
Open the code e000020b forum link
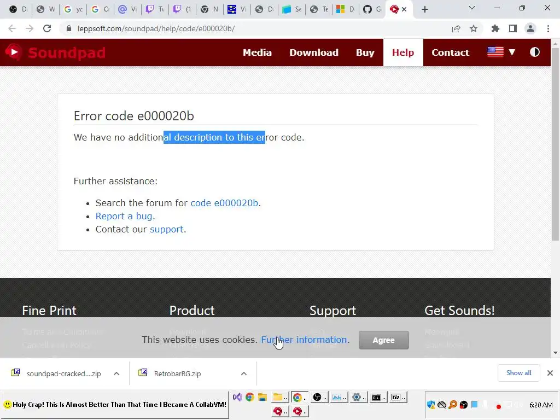click(x=224, y=203)
